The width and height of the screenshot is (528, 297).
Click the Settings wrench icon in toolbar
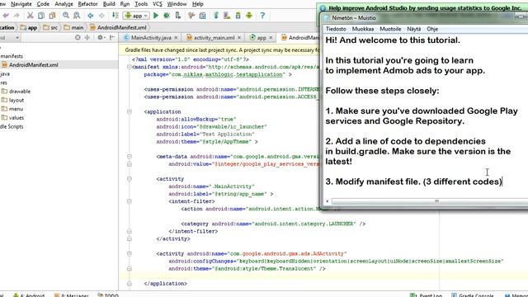191,16
